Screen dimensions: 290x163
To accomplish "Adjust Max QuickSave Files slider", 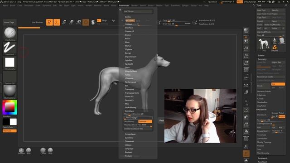I will click(x=138, y=125).
